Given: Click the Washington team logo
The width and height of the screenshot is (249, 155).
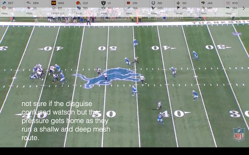Looking at the screenshot, I should click(x=54, y=3).
